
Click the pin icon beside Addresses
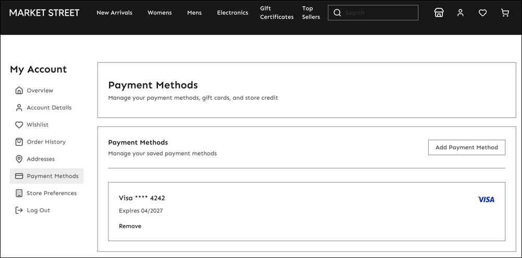19,159
